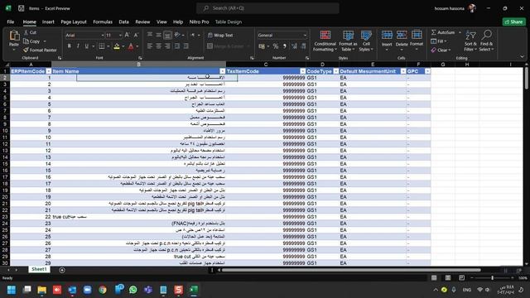The width and height of the screenshot is (530, 298).
Task: Apply percent style format
Action: coord(276,46)
